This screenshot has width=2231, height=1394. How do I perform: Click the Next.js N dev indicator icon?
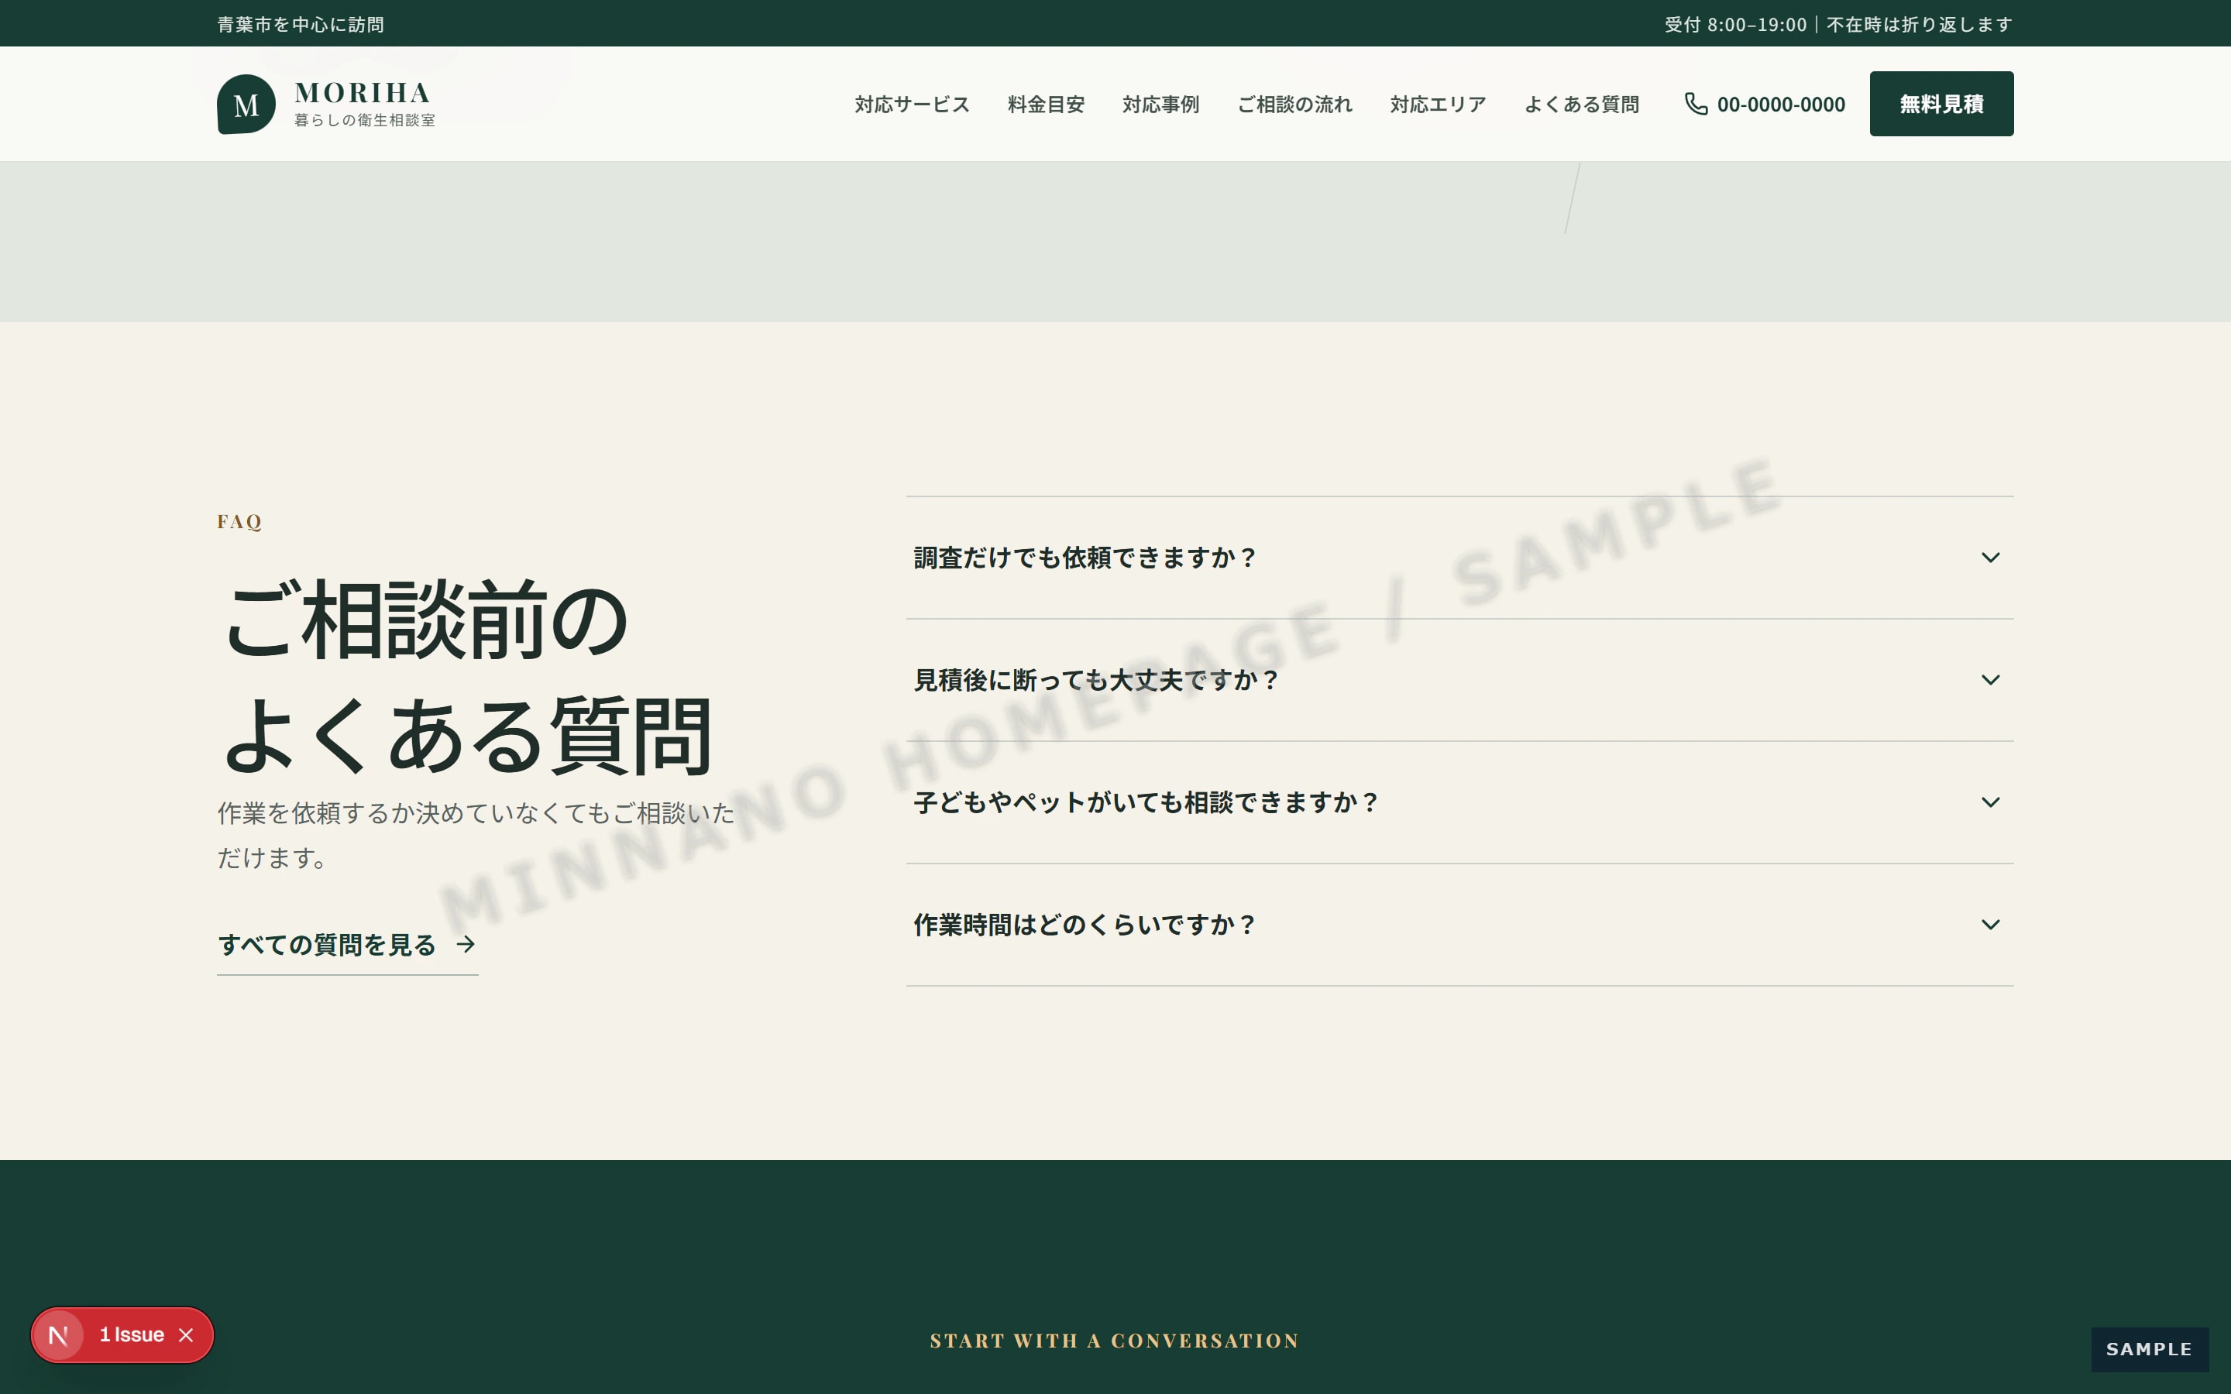pos(58,1335)
